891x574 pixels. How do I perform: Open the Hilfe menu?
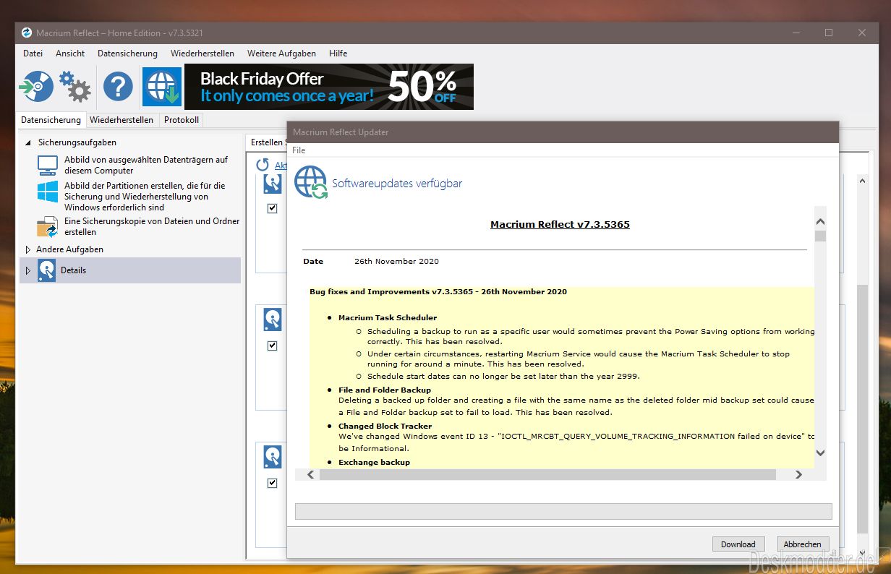tap(338, 53)
